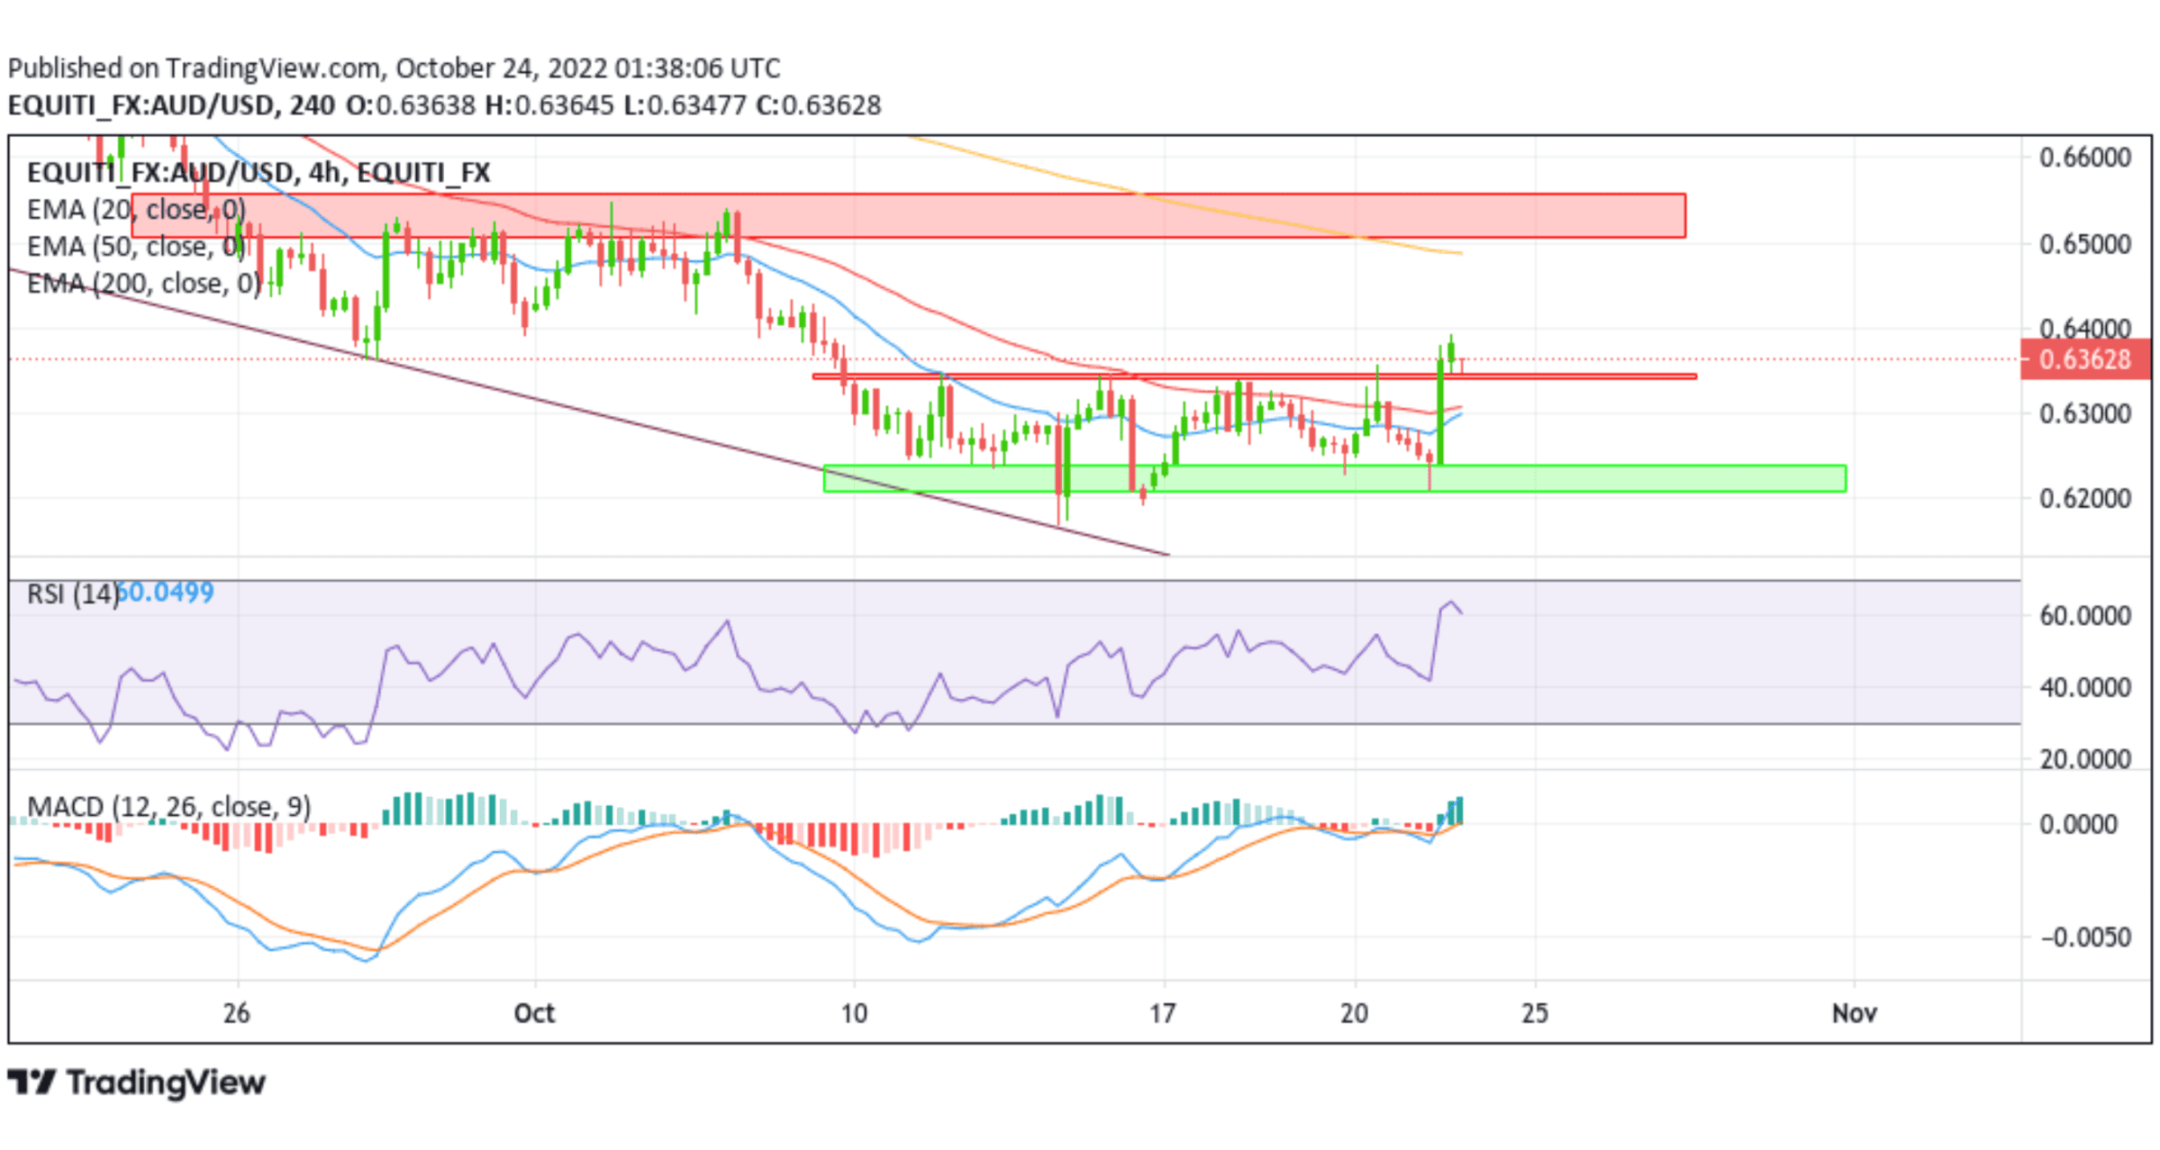Click the TradingView logo at bottom left

click(x=137, y=1082)
